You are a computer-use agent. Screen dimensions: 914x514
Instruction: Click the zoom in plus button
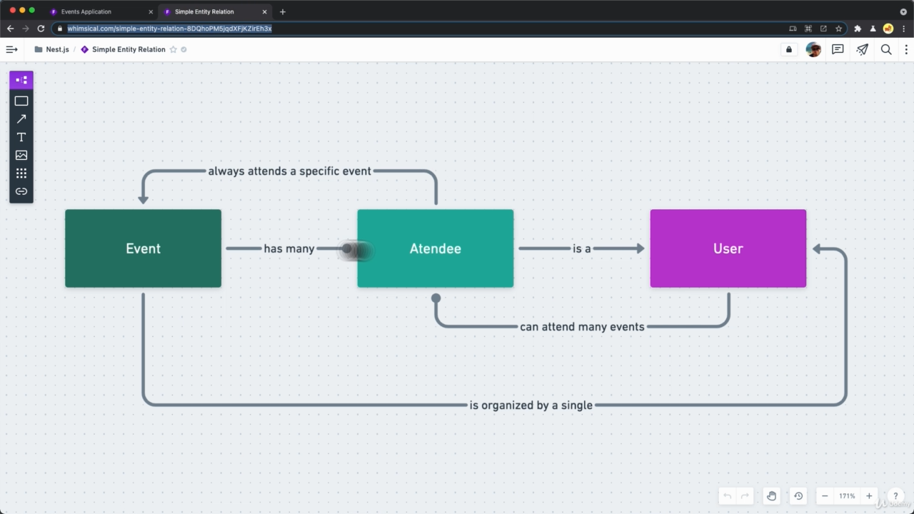[869, 496]
